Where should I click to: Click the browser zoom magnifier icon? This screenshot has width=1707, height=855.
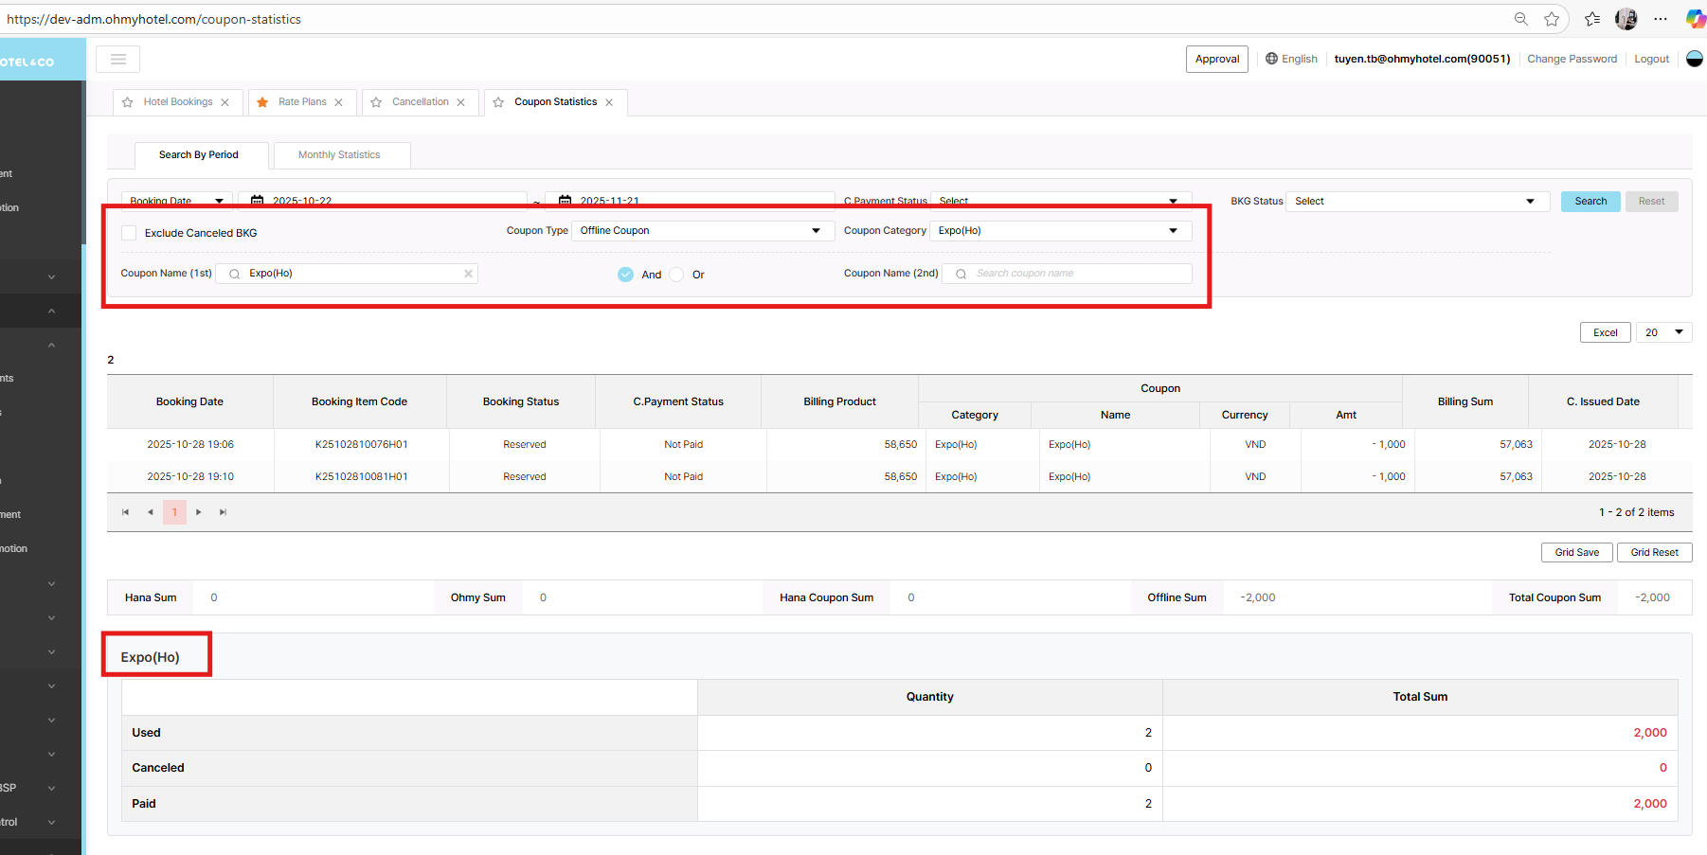pos(1520,19)
